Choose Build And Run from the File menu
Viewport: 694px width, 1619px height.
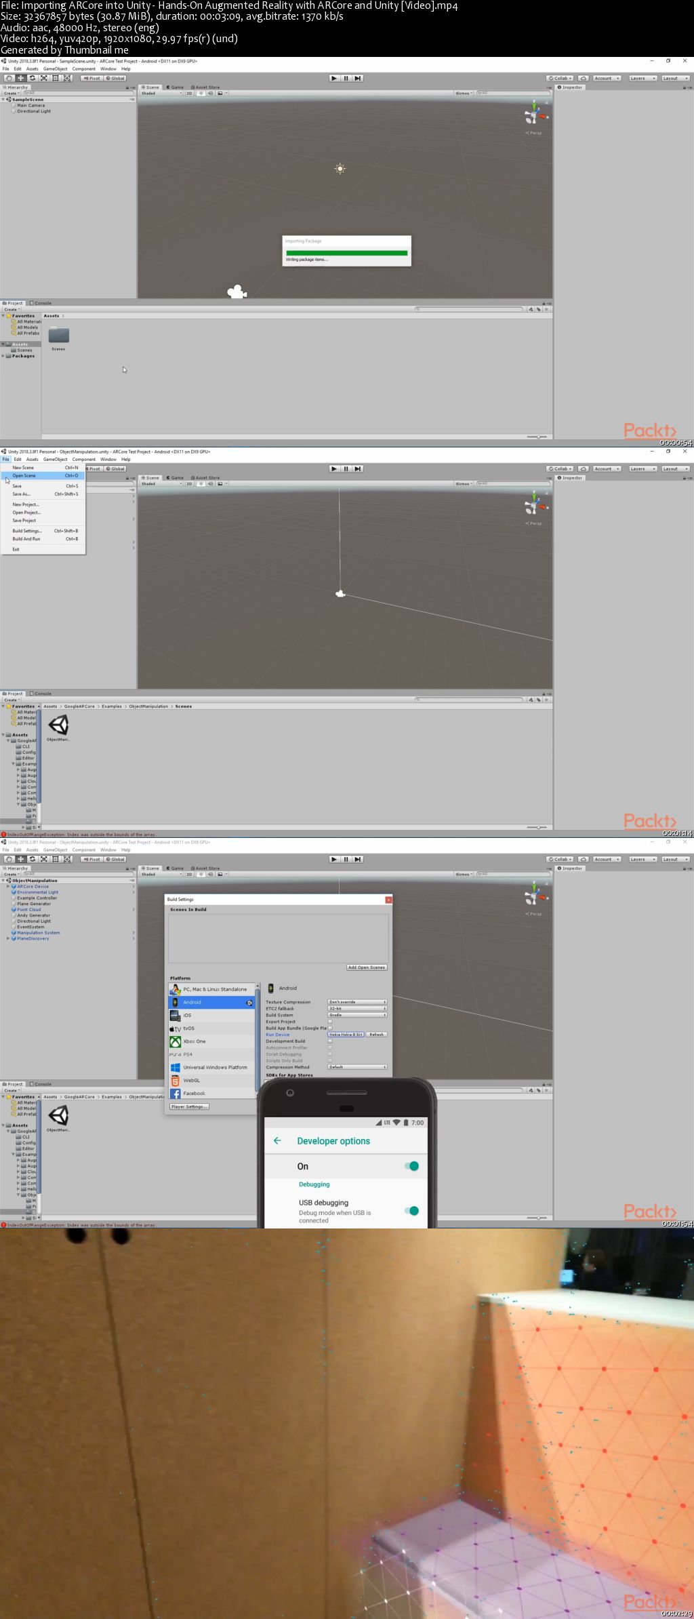tap(43, 539)
